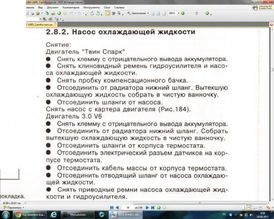Click the zoom slider handle
Image resolution: width=274 pixels, height=219 pixels.
pos(197,13)
